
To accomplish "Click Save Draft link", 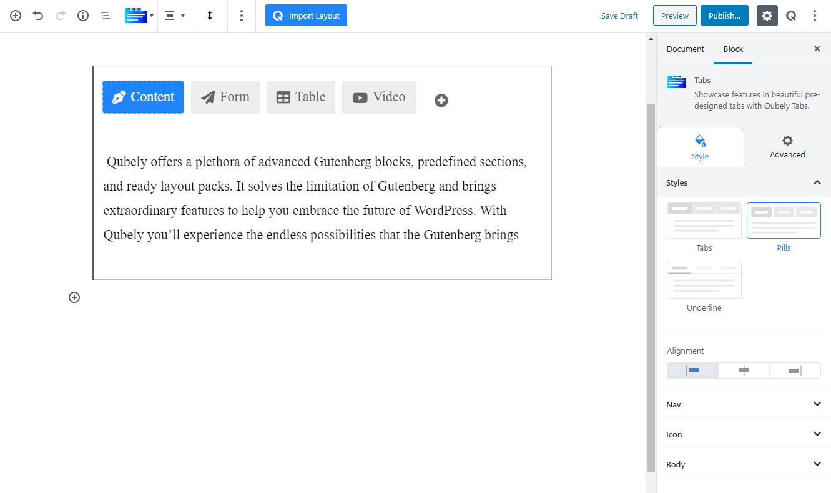I will [619, 16].
